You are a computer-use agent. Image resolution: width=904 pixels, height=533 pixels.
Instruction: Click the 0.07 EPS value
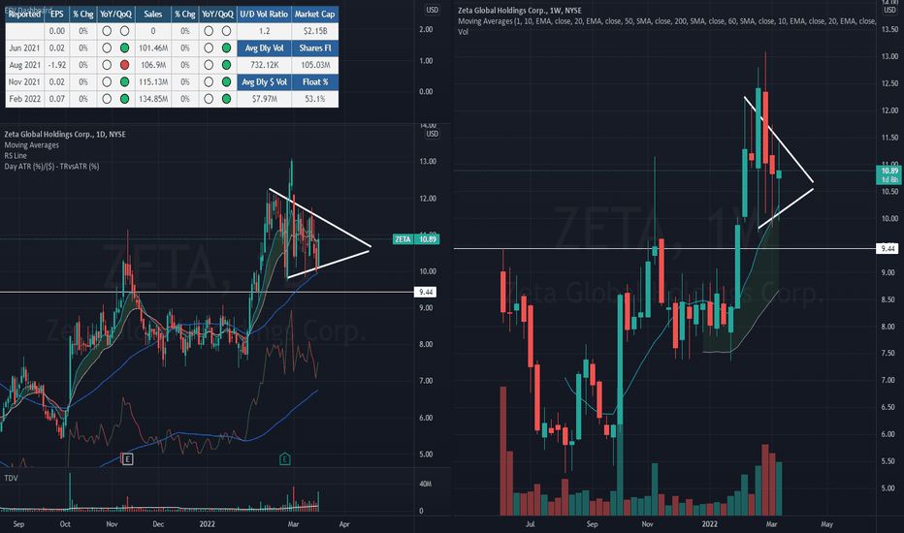click(x=57, y=99)
